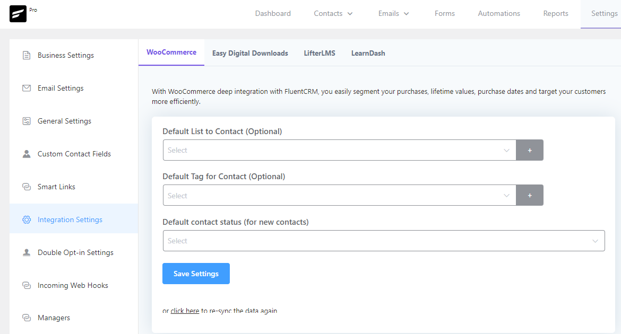
Task: Click the FluentCRM logo icon
Action: pyautogui.click(x=18, y=14)
